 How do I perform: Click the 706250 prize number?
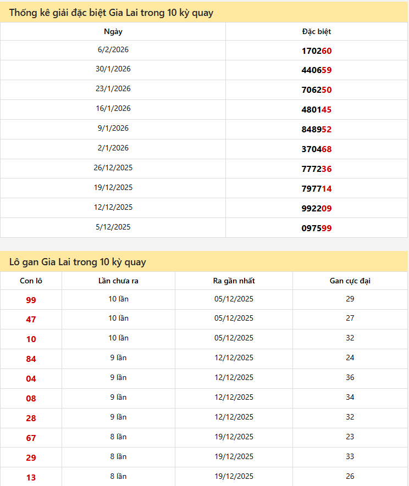[317, 90]
